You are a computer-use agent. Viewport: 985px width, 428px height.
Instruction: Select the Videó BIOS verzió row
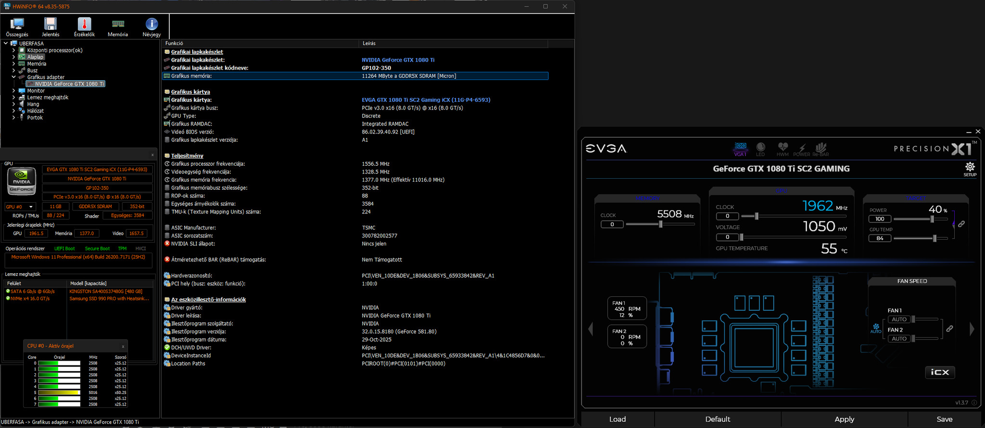(x=355, y=132)
